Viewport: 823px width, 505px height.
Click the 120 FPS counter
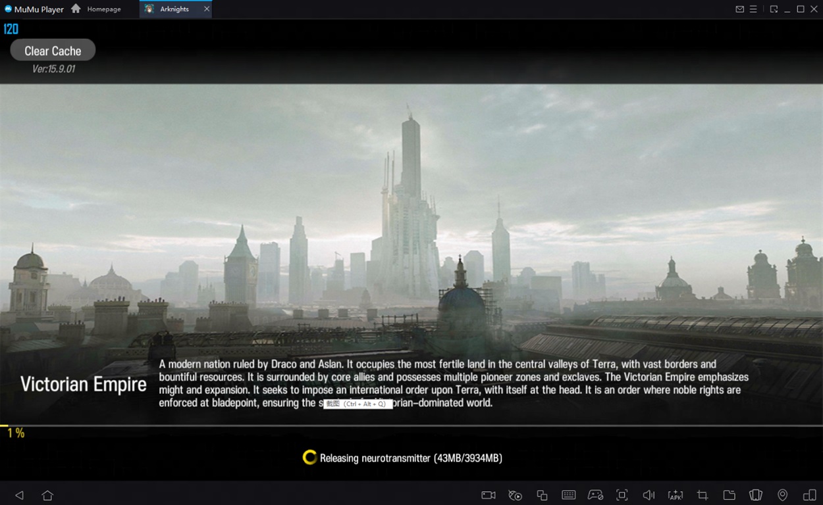pos(11,29)
